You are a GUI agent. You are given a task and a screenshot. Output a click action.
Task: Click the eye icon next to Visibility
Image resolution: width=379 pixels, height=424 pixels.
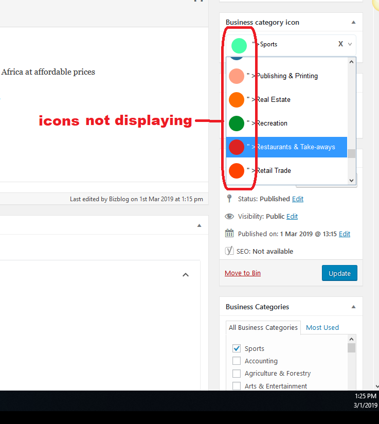[x=229, y=217]
